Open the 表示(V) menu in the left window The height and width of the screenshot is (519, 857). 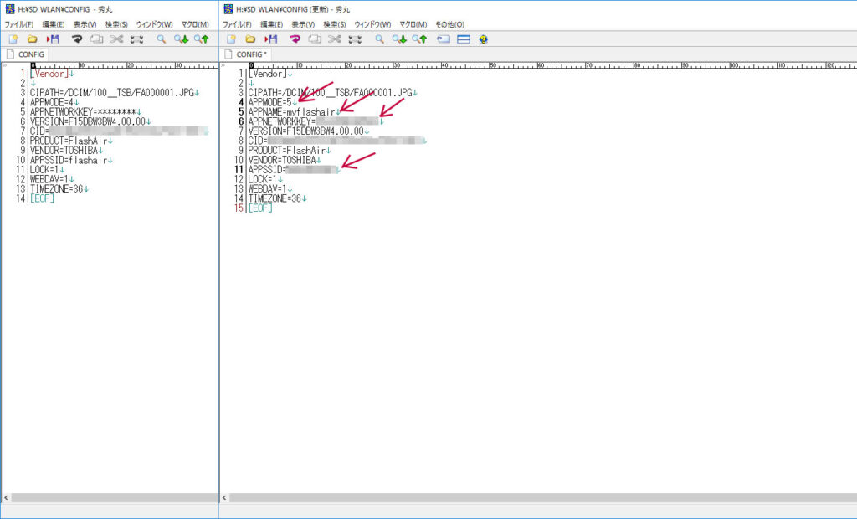click(x=85, y=24)
